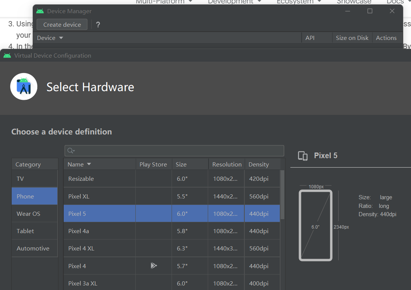Click the Resolution column header
Screen dimensions: 411x290
coord(227,164)
